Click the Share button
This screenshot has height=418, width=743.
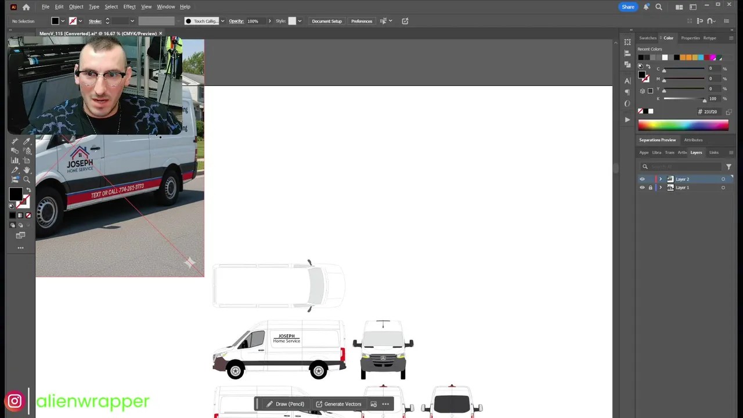point(628,7)
